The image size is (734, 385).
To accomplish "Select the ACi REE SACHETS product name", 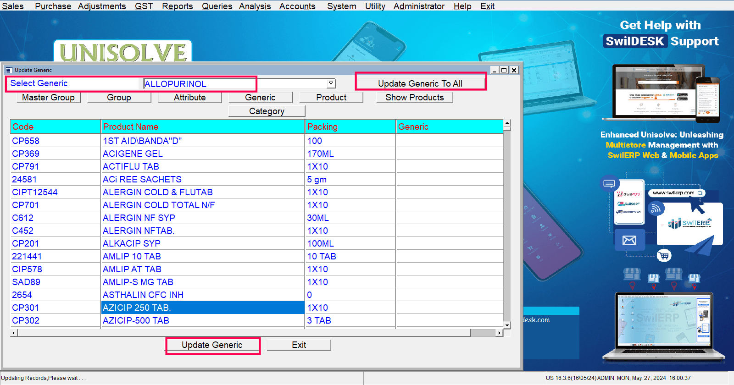I will pos(142,179).
